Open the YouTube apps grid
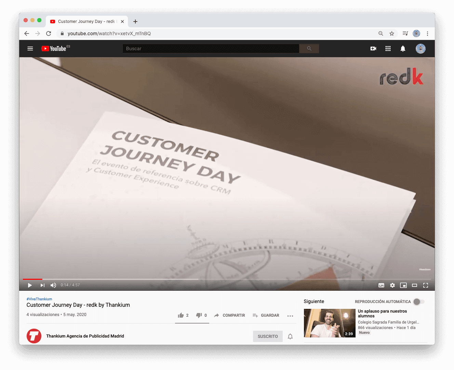This screenshot has height=370, width=454. pyautogui.click(x=388, y=49)
